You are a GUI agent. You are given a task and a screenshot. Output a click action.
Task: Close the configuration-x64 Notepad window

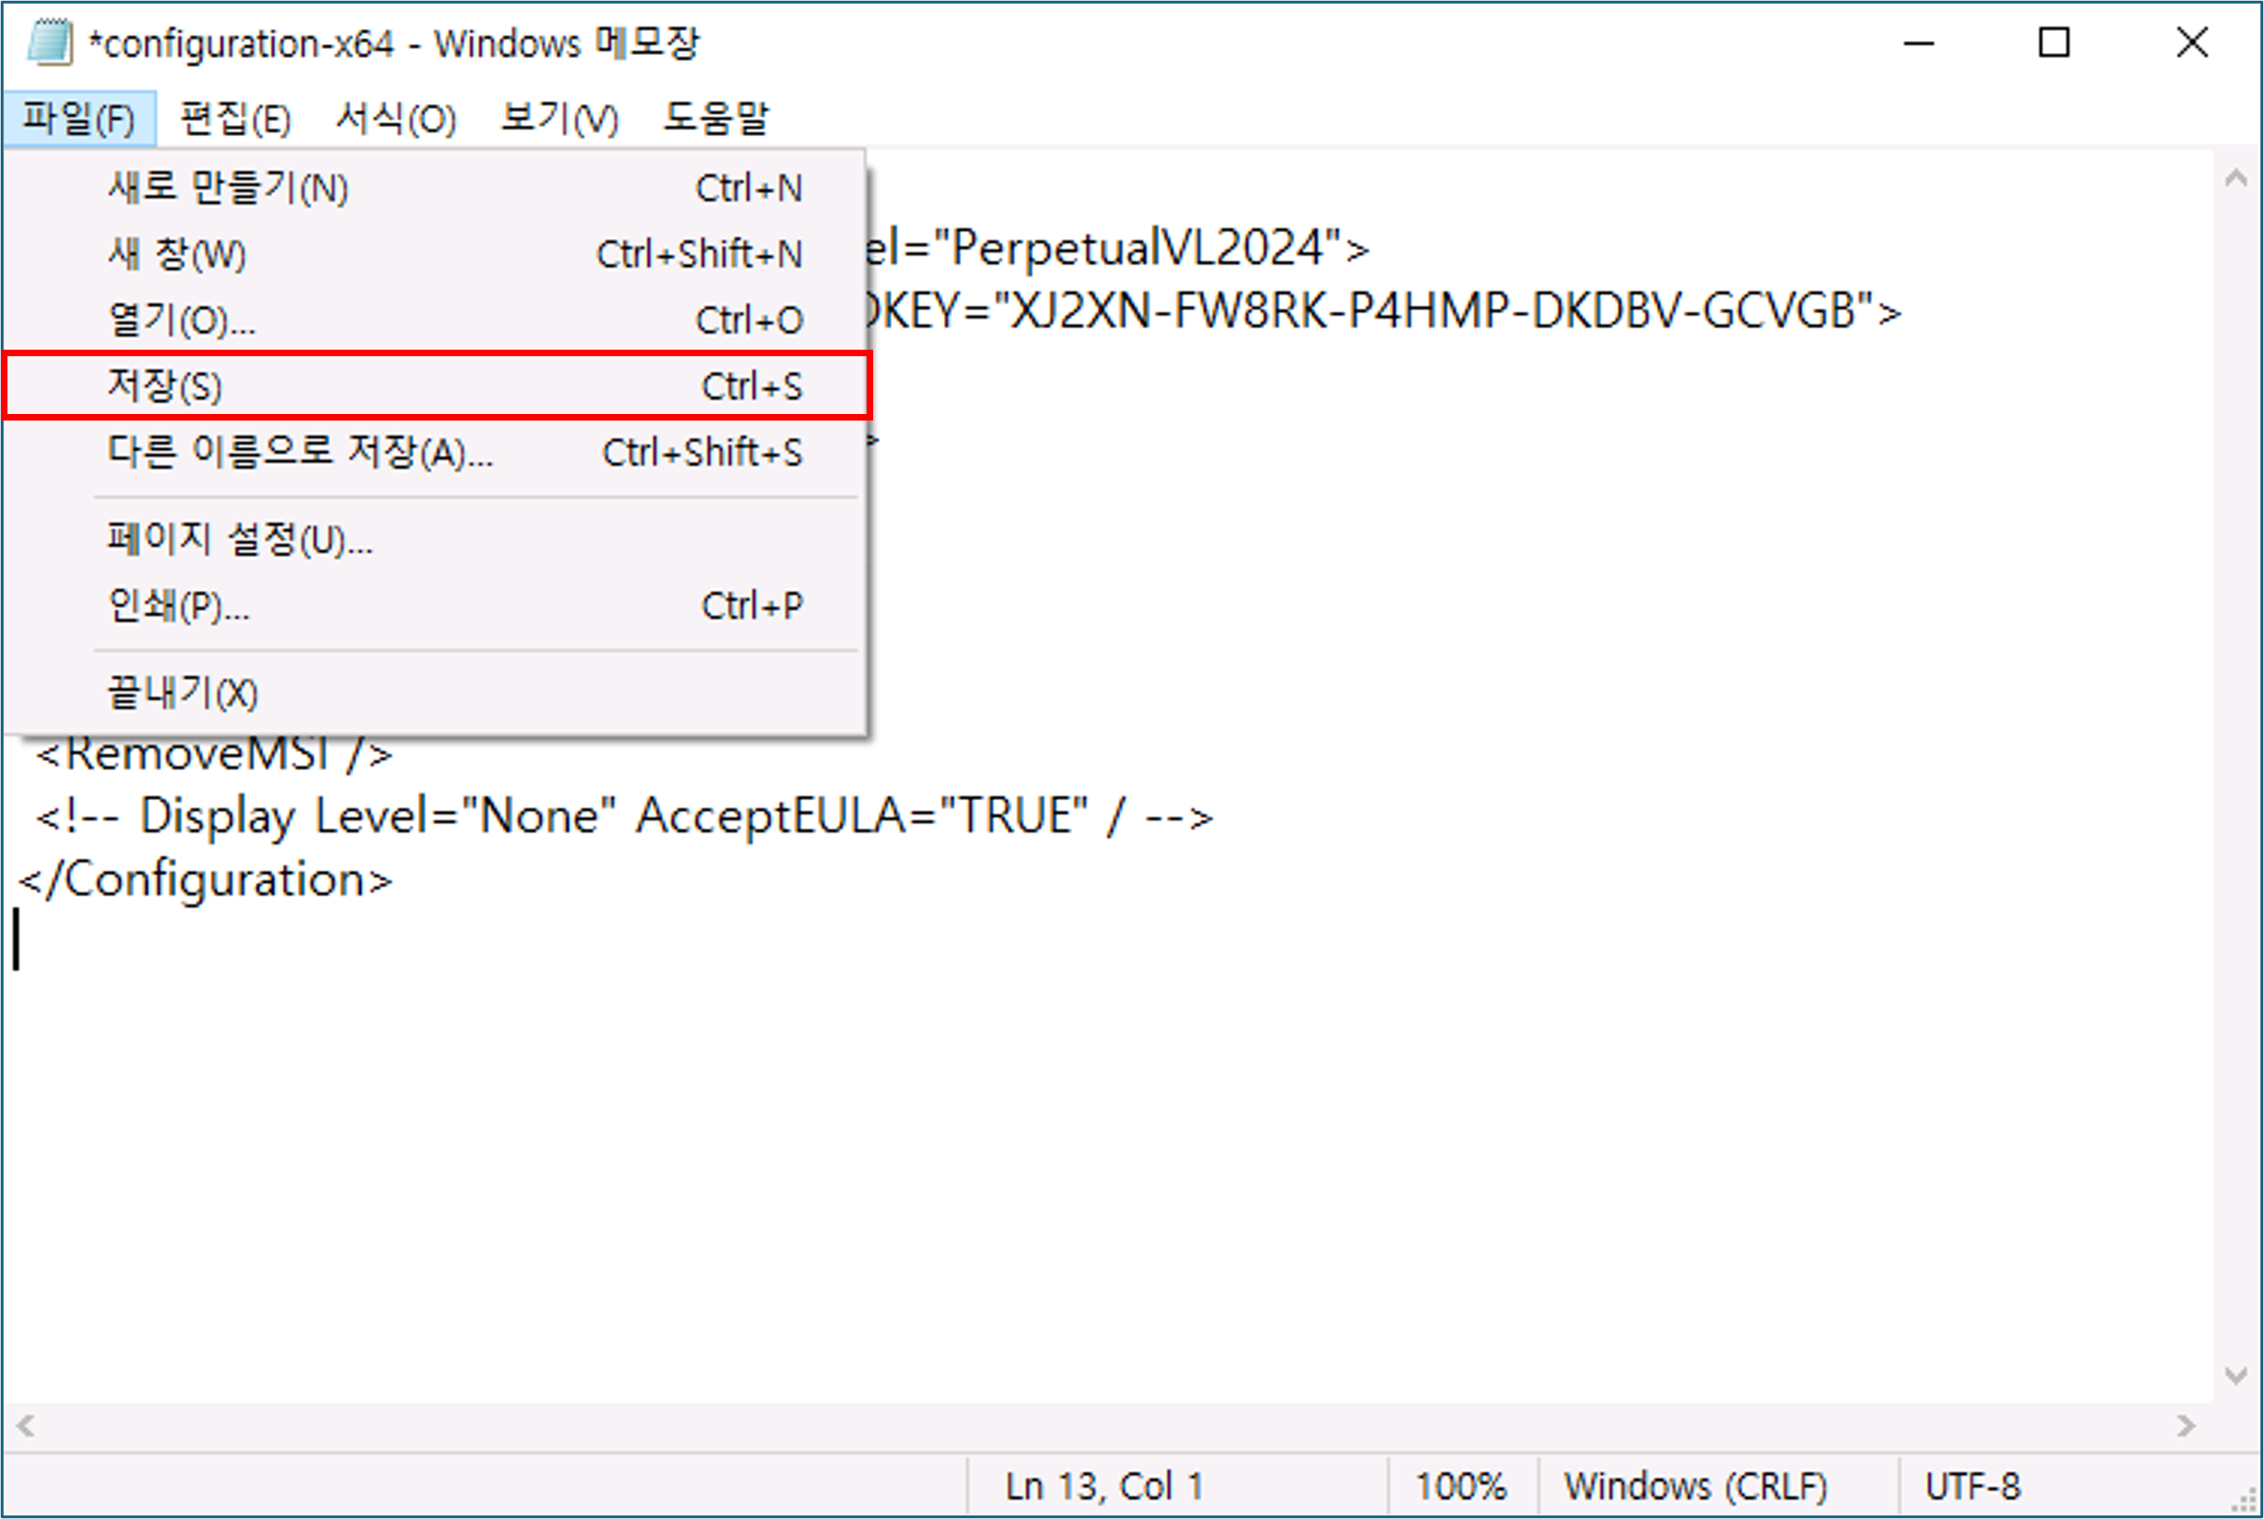(x=2191, y=43)
